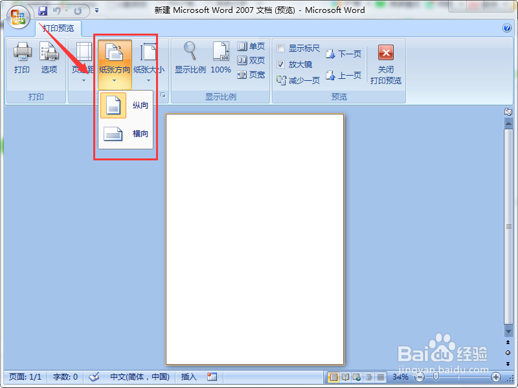
Task: Fit to 页宽 page width
Action: click(x=251, y=75)
